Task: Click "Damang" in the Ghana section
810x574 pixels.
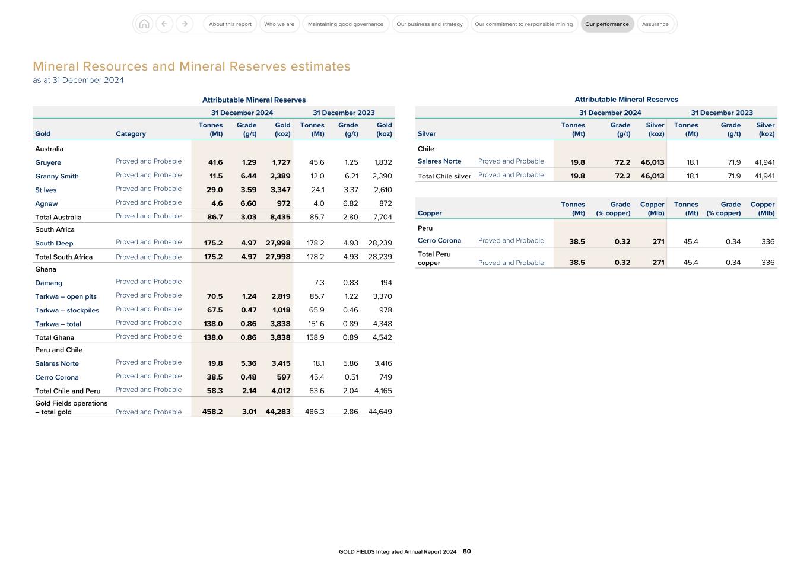Action: [49, 283]
